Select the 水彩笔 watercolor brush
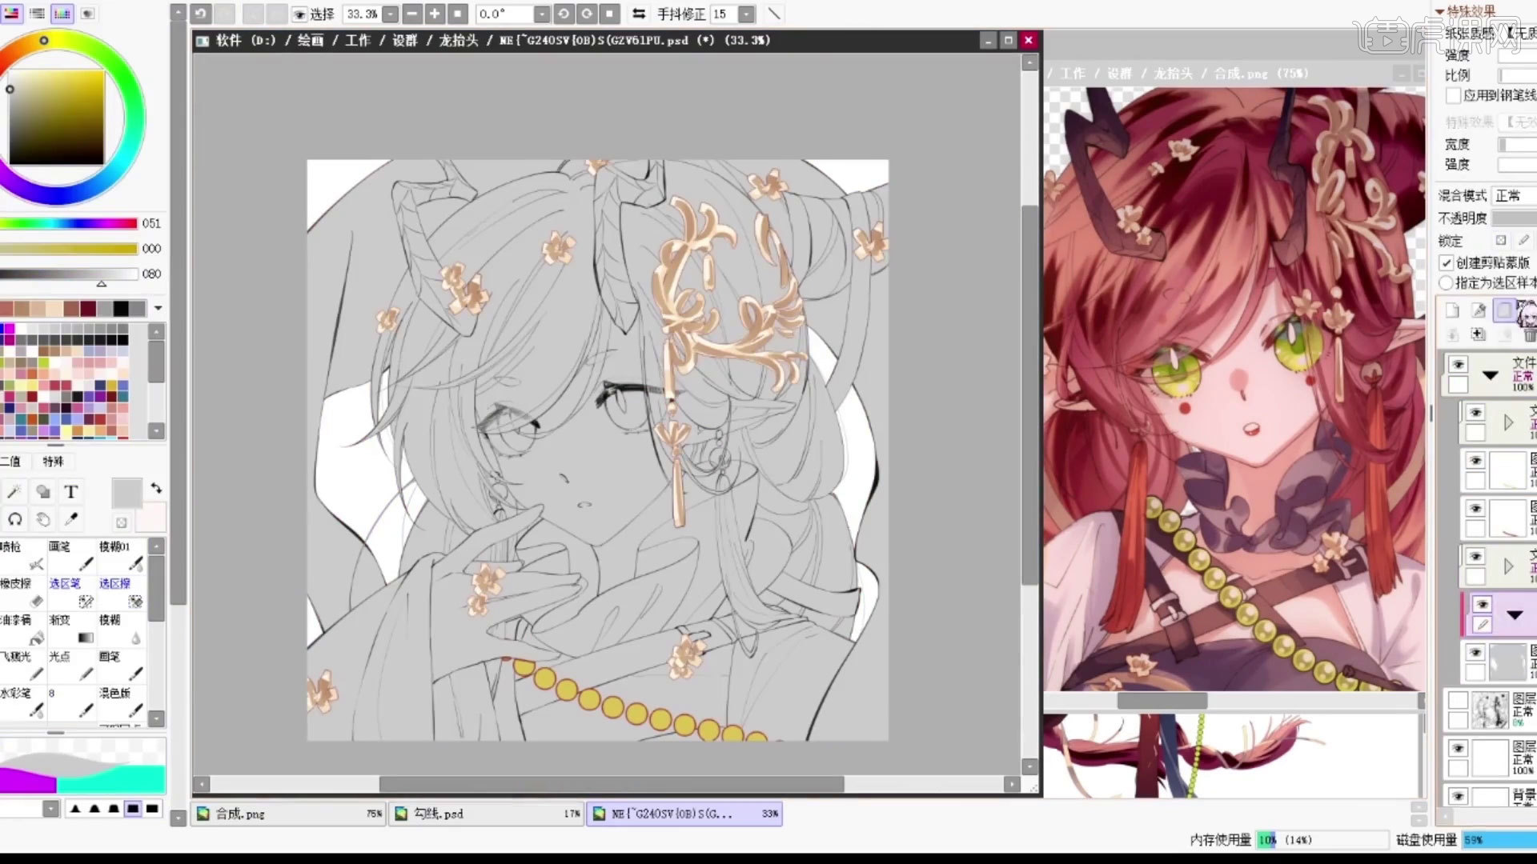The image size is (1537, 864). [23, 702]
